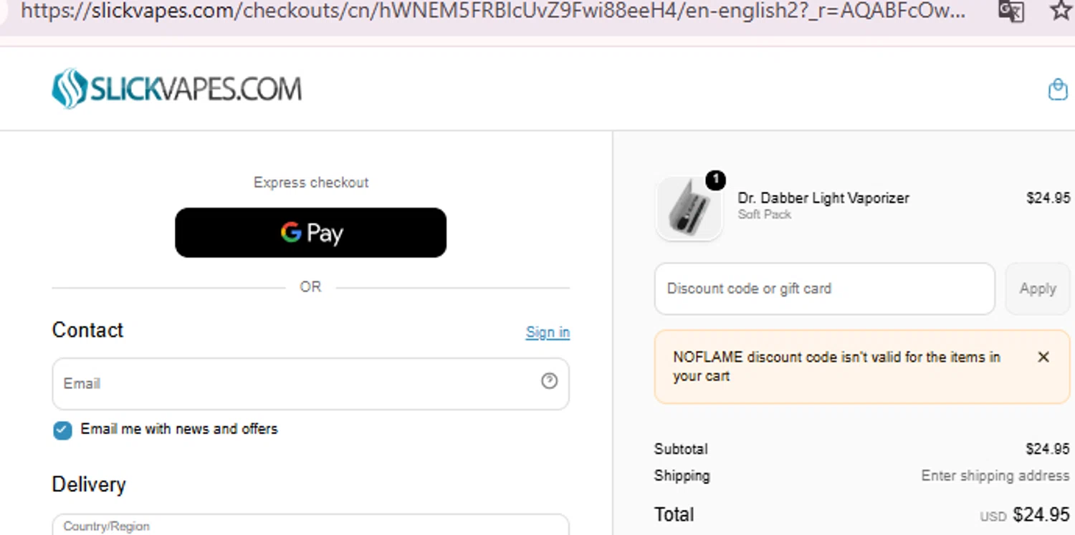Viewport: 1075px width, 535px height.
Task: Click the Enter shipping address text
Action: [x=995, y=476]
